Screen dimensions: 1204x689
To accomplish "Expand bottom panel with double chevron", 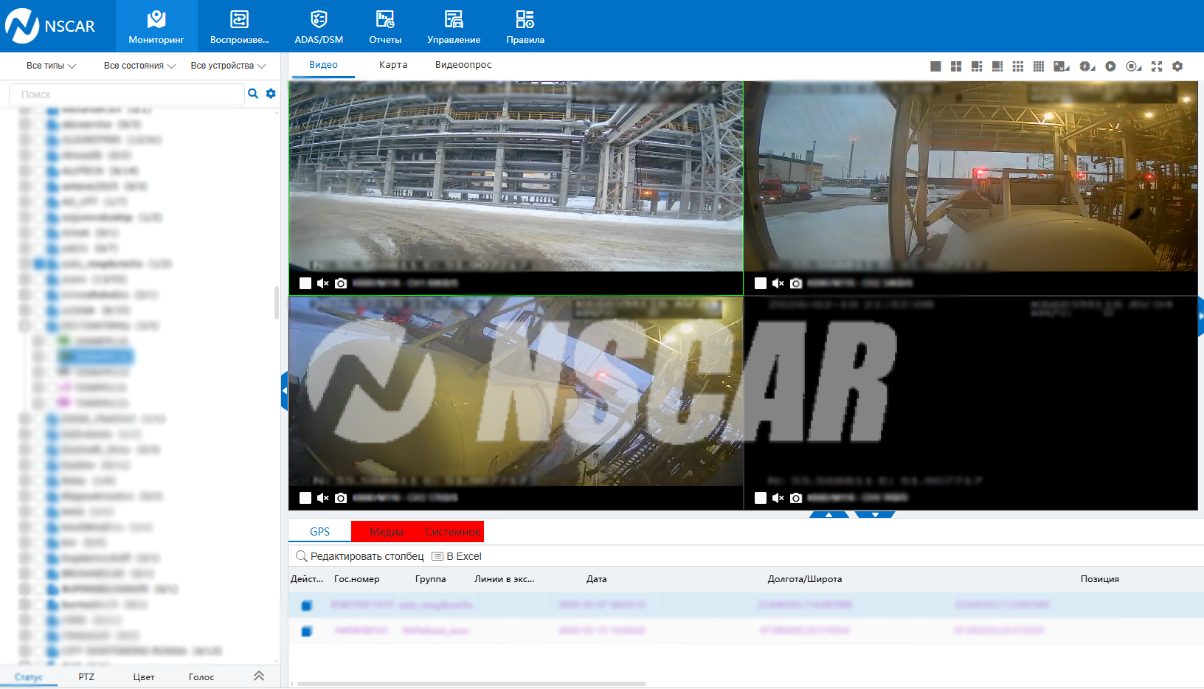I will (259, 676).
